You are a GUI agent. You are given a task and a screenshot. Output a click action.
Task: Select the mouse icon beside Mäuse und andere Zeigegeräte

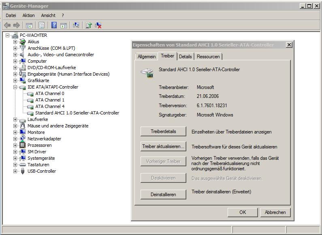click(x=23, y=126)
